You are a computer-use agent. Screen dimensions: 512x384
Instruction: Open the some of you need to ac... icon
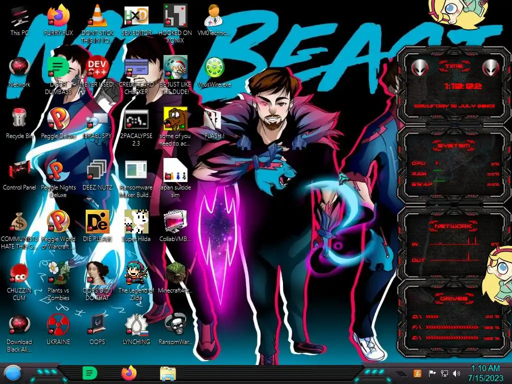175,127
